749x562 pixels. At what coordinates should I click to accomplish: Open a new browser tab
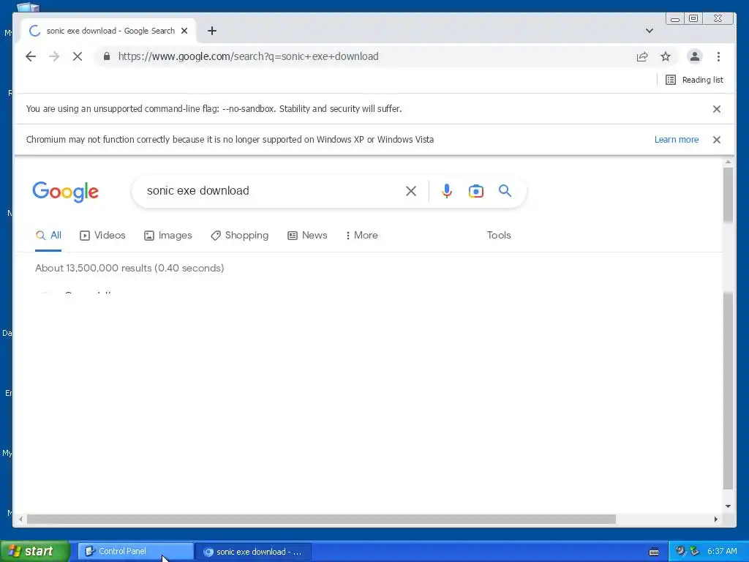(x=212, y=31)
